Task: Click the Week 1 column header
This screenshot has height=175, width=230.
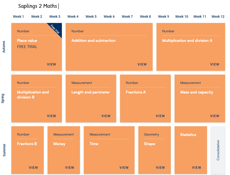Action: click(18, 16)
